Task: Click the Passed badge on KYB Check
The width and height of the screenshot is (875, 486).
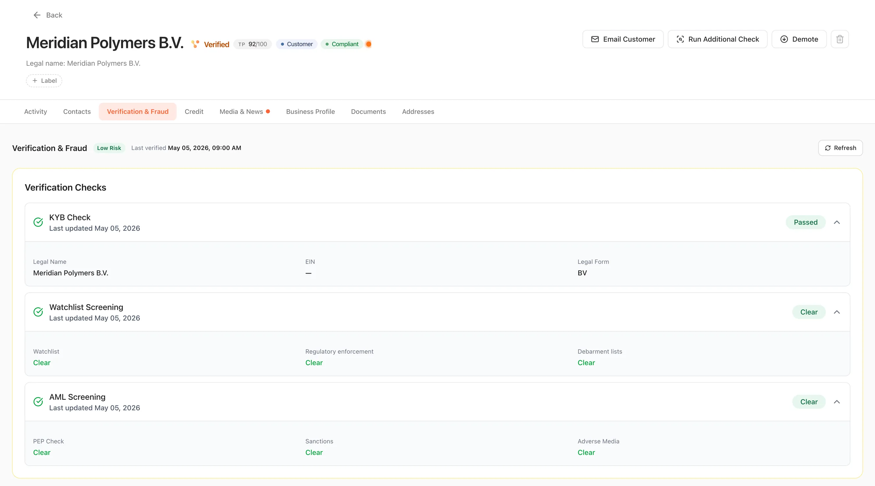Action: tap(806, 223)
